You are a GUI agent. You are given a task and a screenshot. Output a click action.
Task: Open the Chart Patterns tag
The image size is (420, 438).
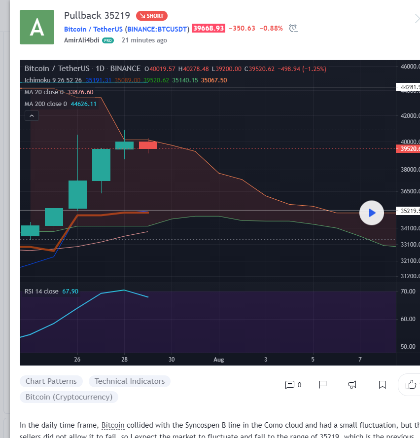tap(51, 381)
